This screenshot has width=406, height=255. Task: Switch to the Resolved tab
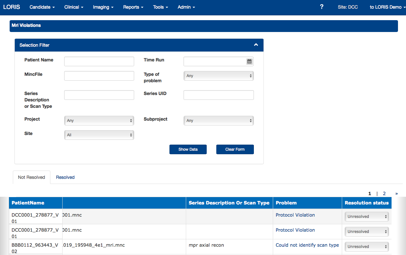(65, 177)
